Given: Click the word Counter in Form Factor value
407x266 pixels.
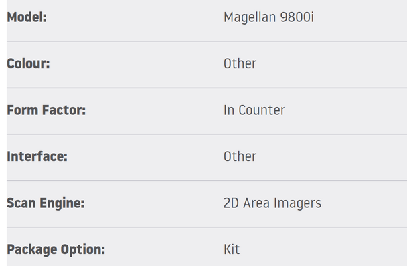Looking at the screenshot, I should (262, 110).
